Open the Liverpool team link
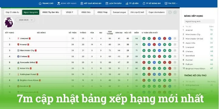219x109 pixels. [24, 38]
